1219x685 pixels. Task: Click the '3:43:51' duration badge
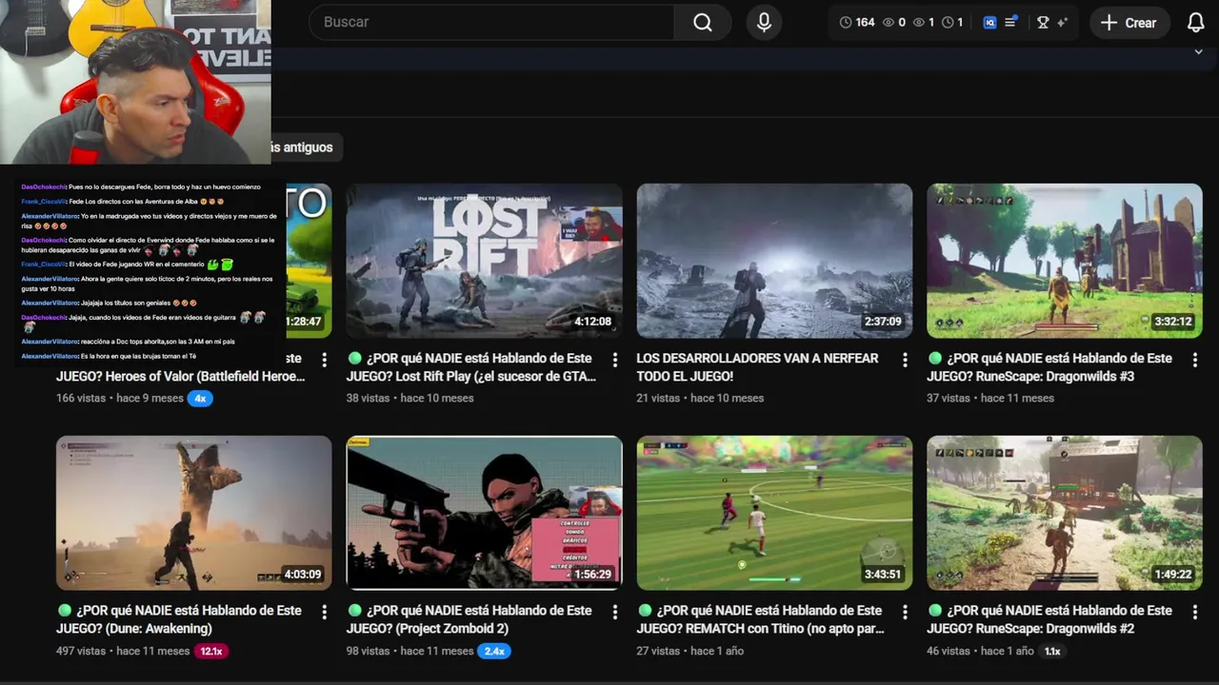(882, 575)
